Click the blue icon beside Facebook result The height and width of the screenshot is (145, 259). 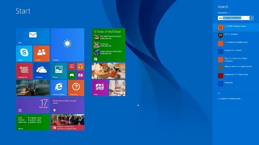[x=221, y=84]
